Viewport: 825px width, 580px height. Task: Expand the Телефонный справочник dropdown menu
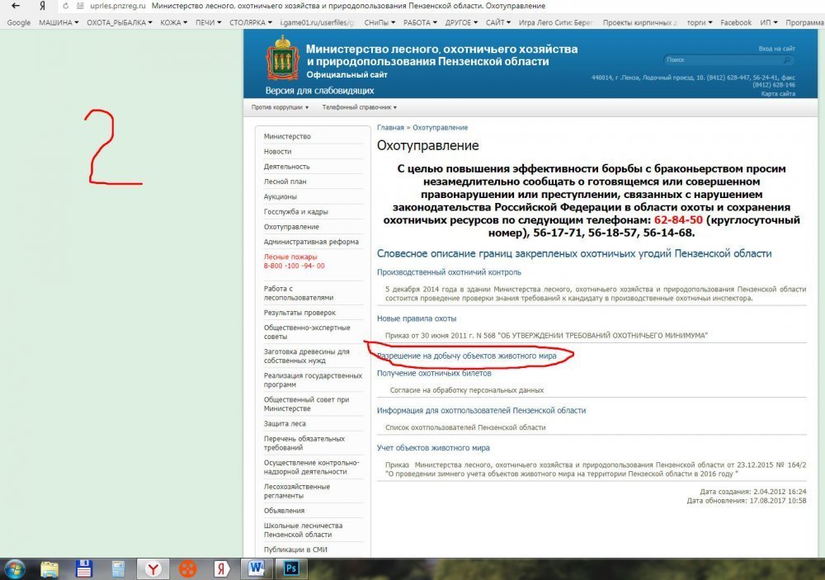359,107
